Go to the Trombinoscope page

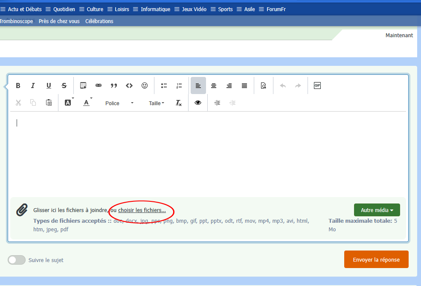pyautogui.click(x=16, y=21)
